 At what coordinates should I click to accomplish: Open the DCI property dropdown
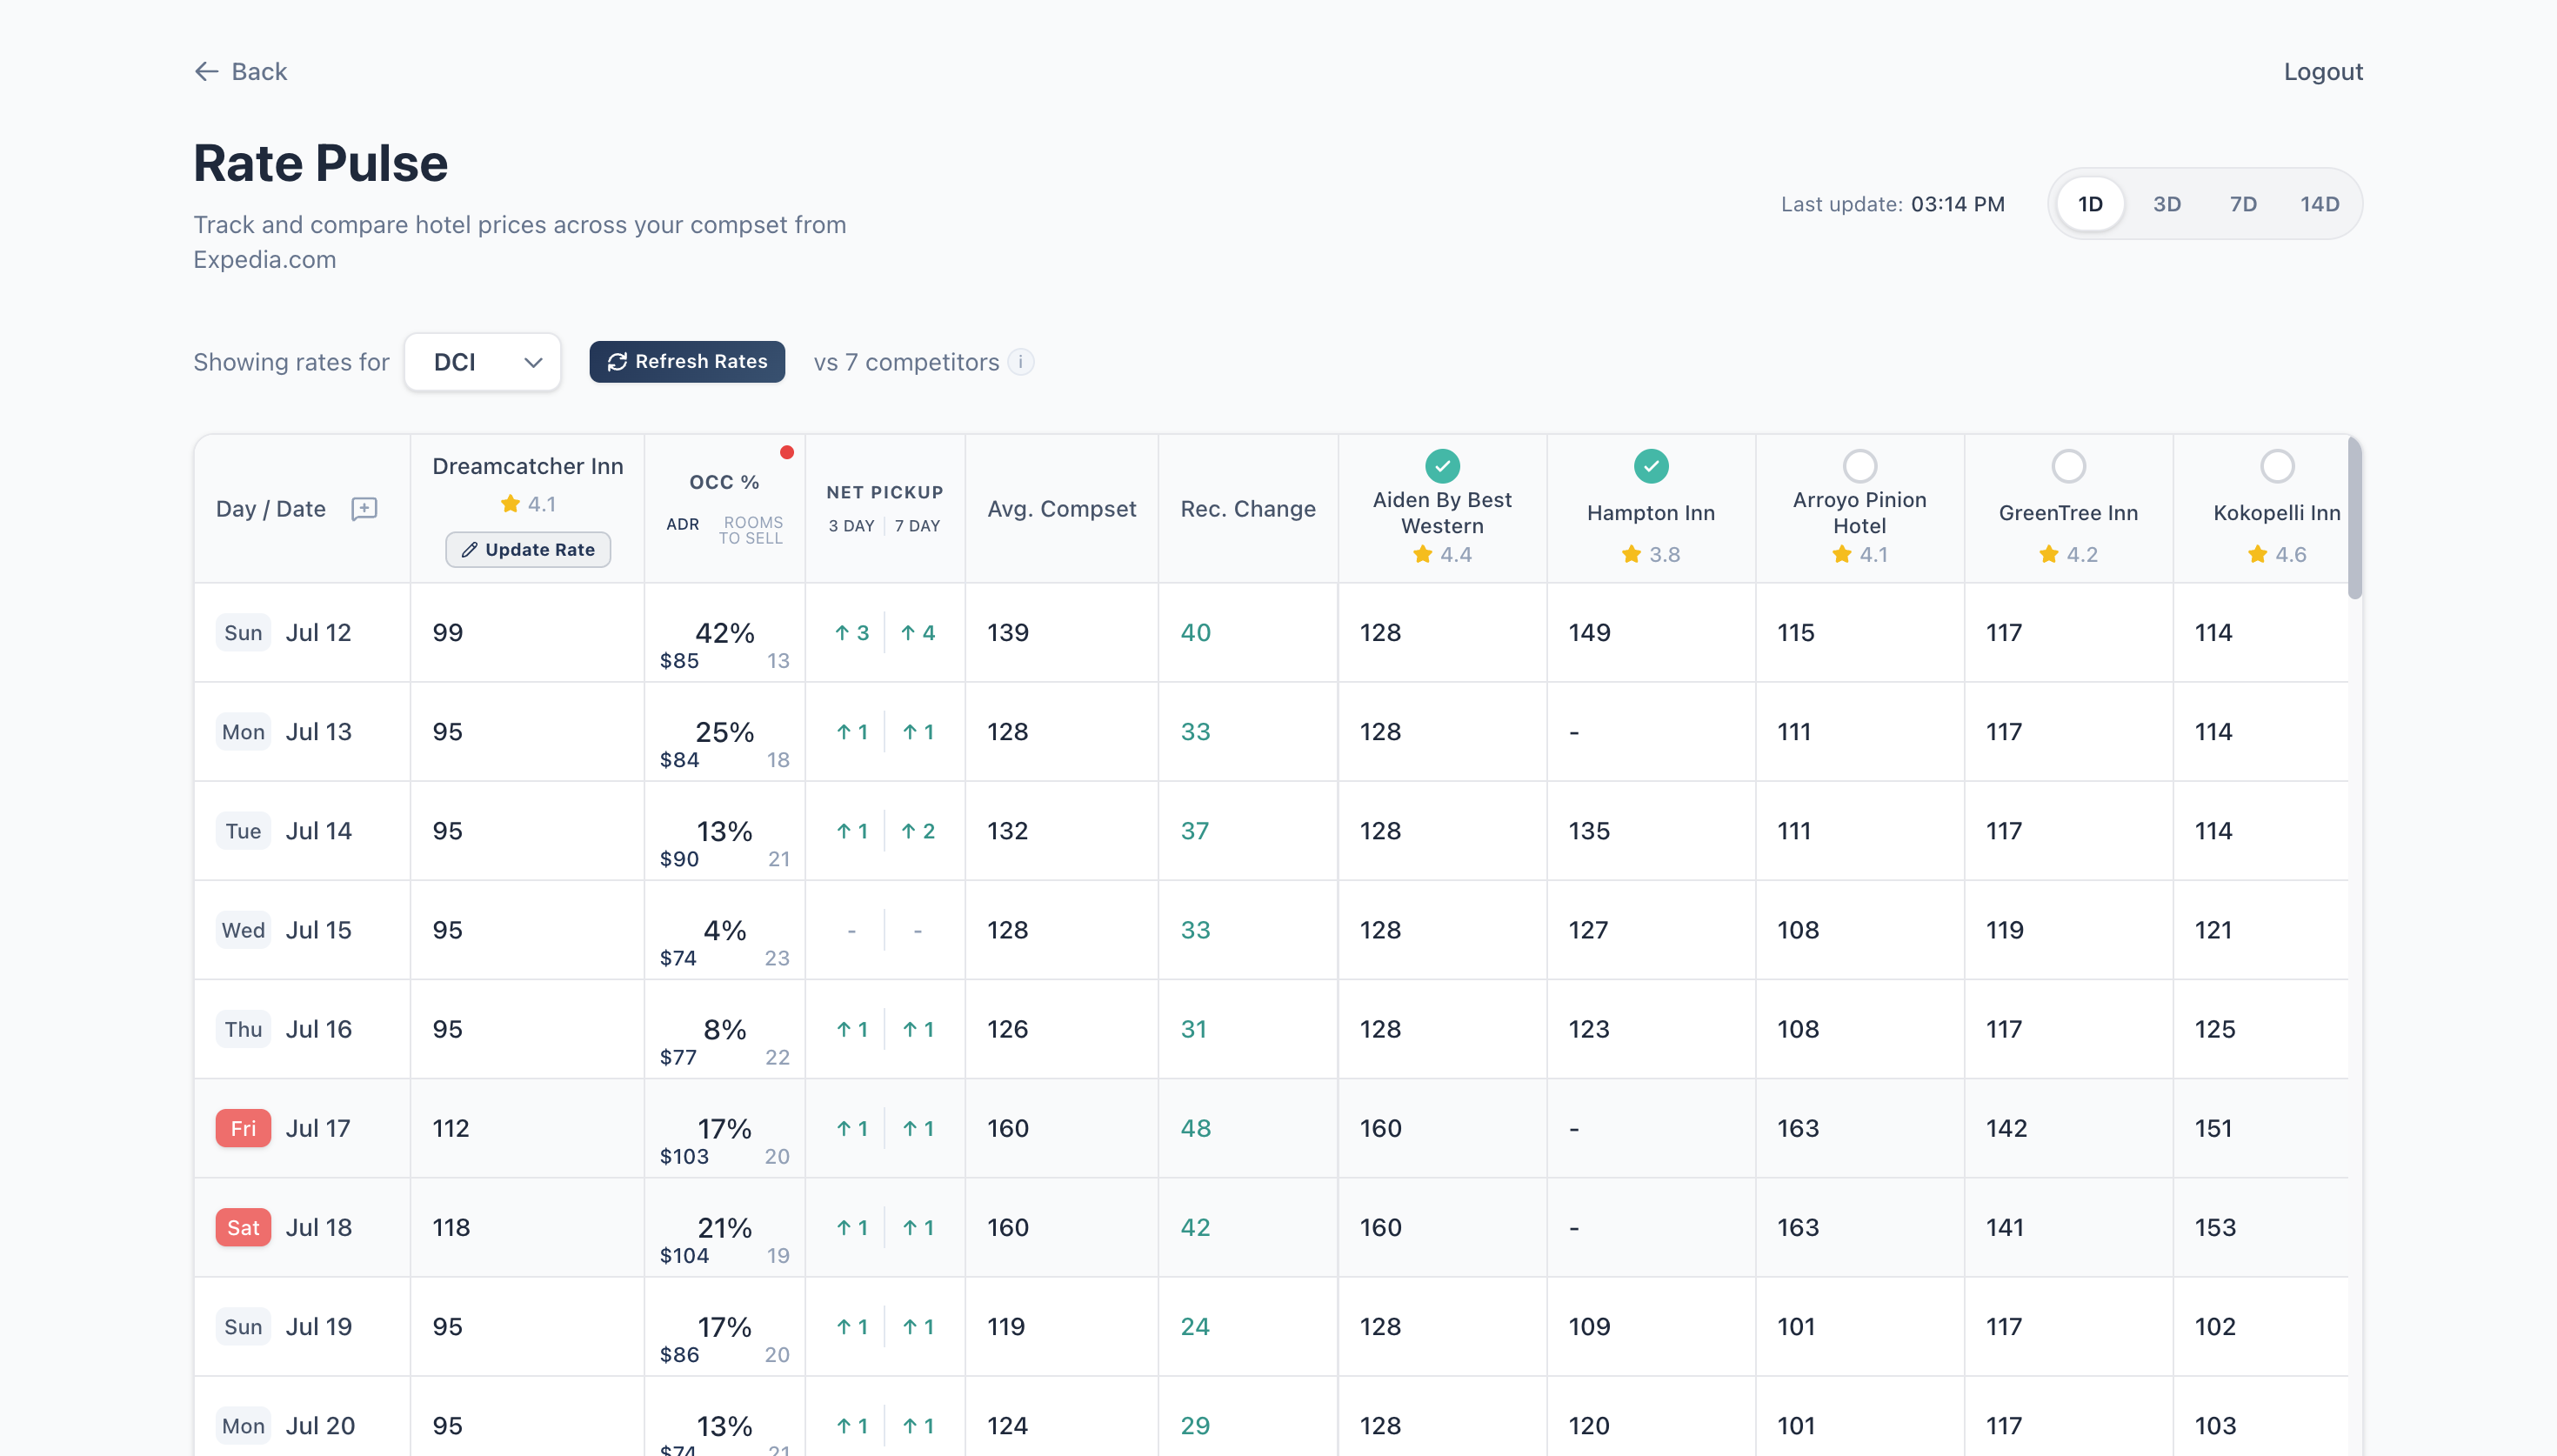[483, 362]
